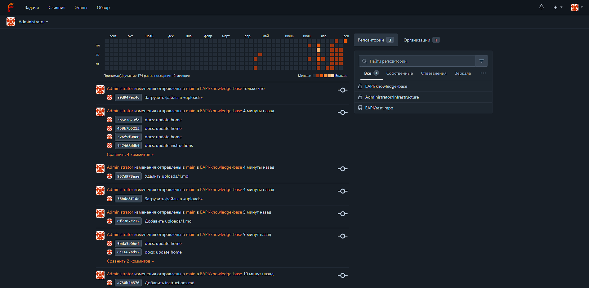This screenshot has height=288, width=589.
Task: Open the Сравнить 4 коммитов link
Action: point(130,154)
